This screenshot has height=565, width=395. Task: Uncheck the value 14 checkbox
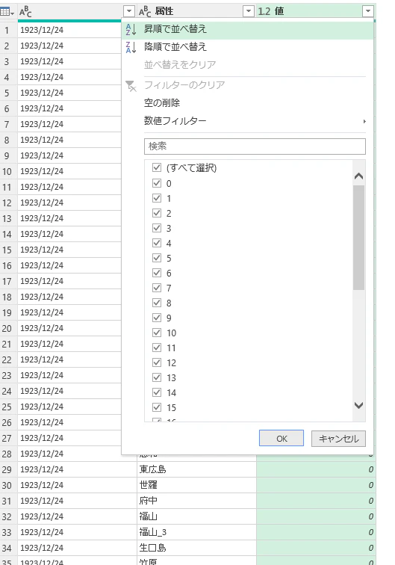[157, 392]
